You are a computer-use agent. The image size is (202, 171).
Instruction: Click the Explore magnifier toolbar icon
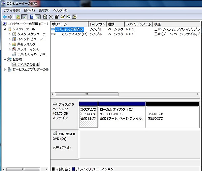tap(68, 17)
